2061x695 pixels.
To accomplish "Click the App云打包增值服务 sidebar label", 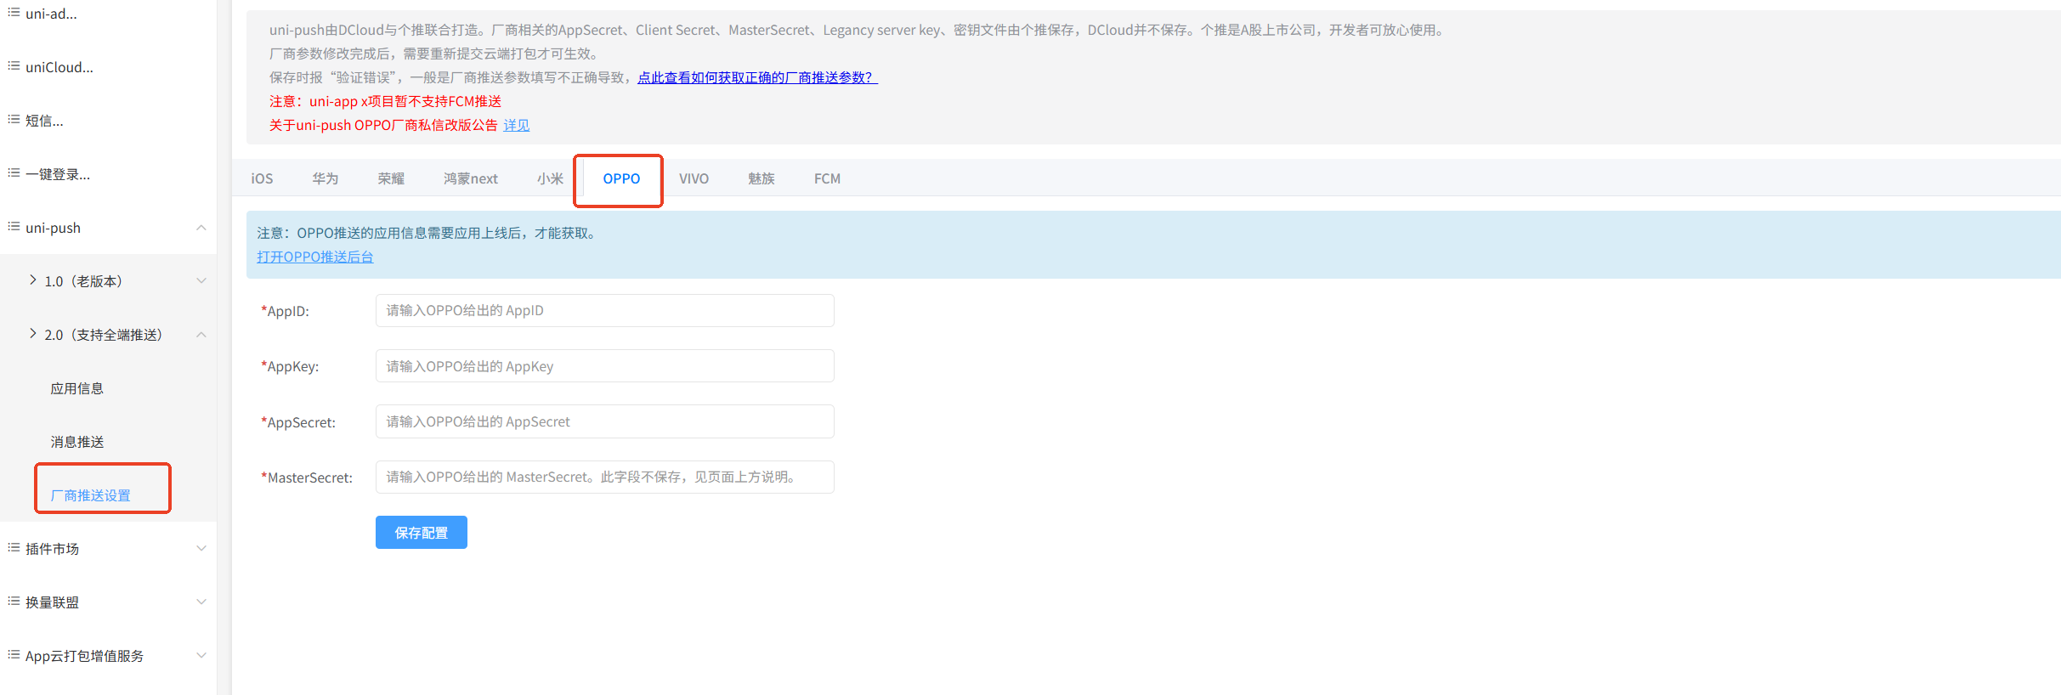I will click(84, 656).
